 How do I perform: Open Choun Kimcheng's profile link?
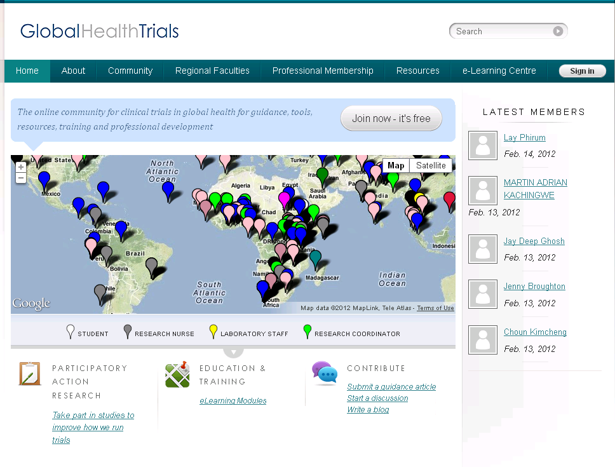pos(535,332)
